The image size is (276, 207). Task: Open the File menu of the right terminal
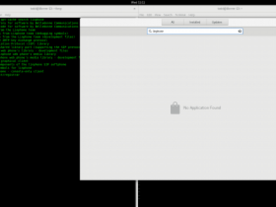point(142,15)
